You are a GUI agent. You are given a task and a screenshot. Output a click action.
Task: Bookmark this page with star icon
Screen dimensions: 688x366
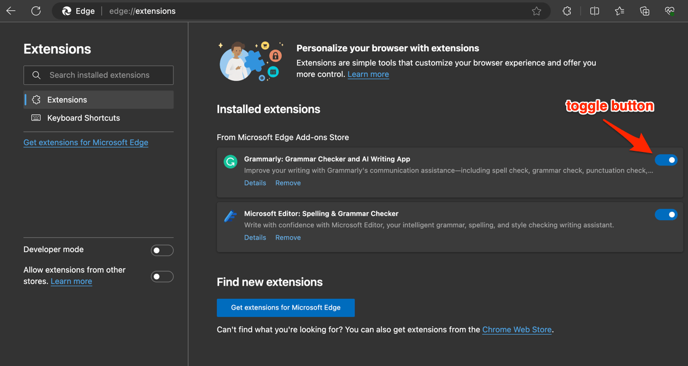click(536, 11)
